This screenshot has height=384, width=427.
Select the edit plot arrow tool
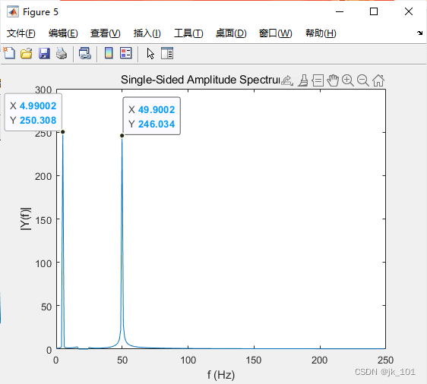tap(150, 53)
